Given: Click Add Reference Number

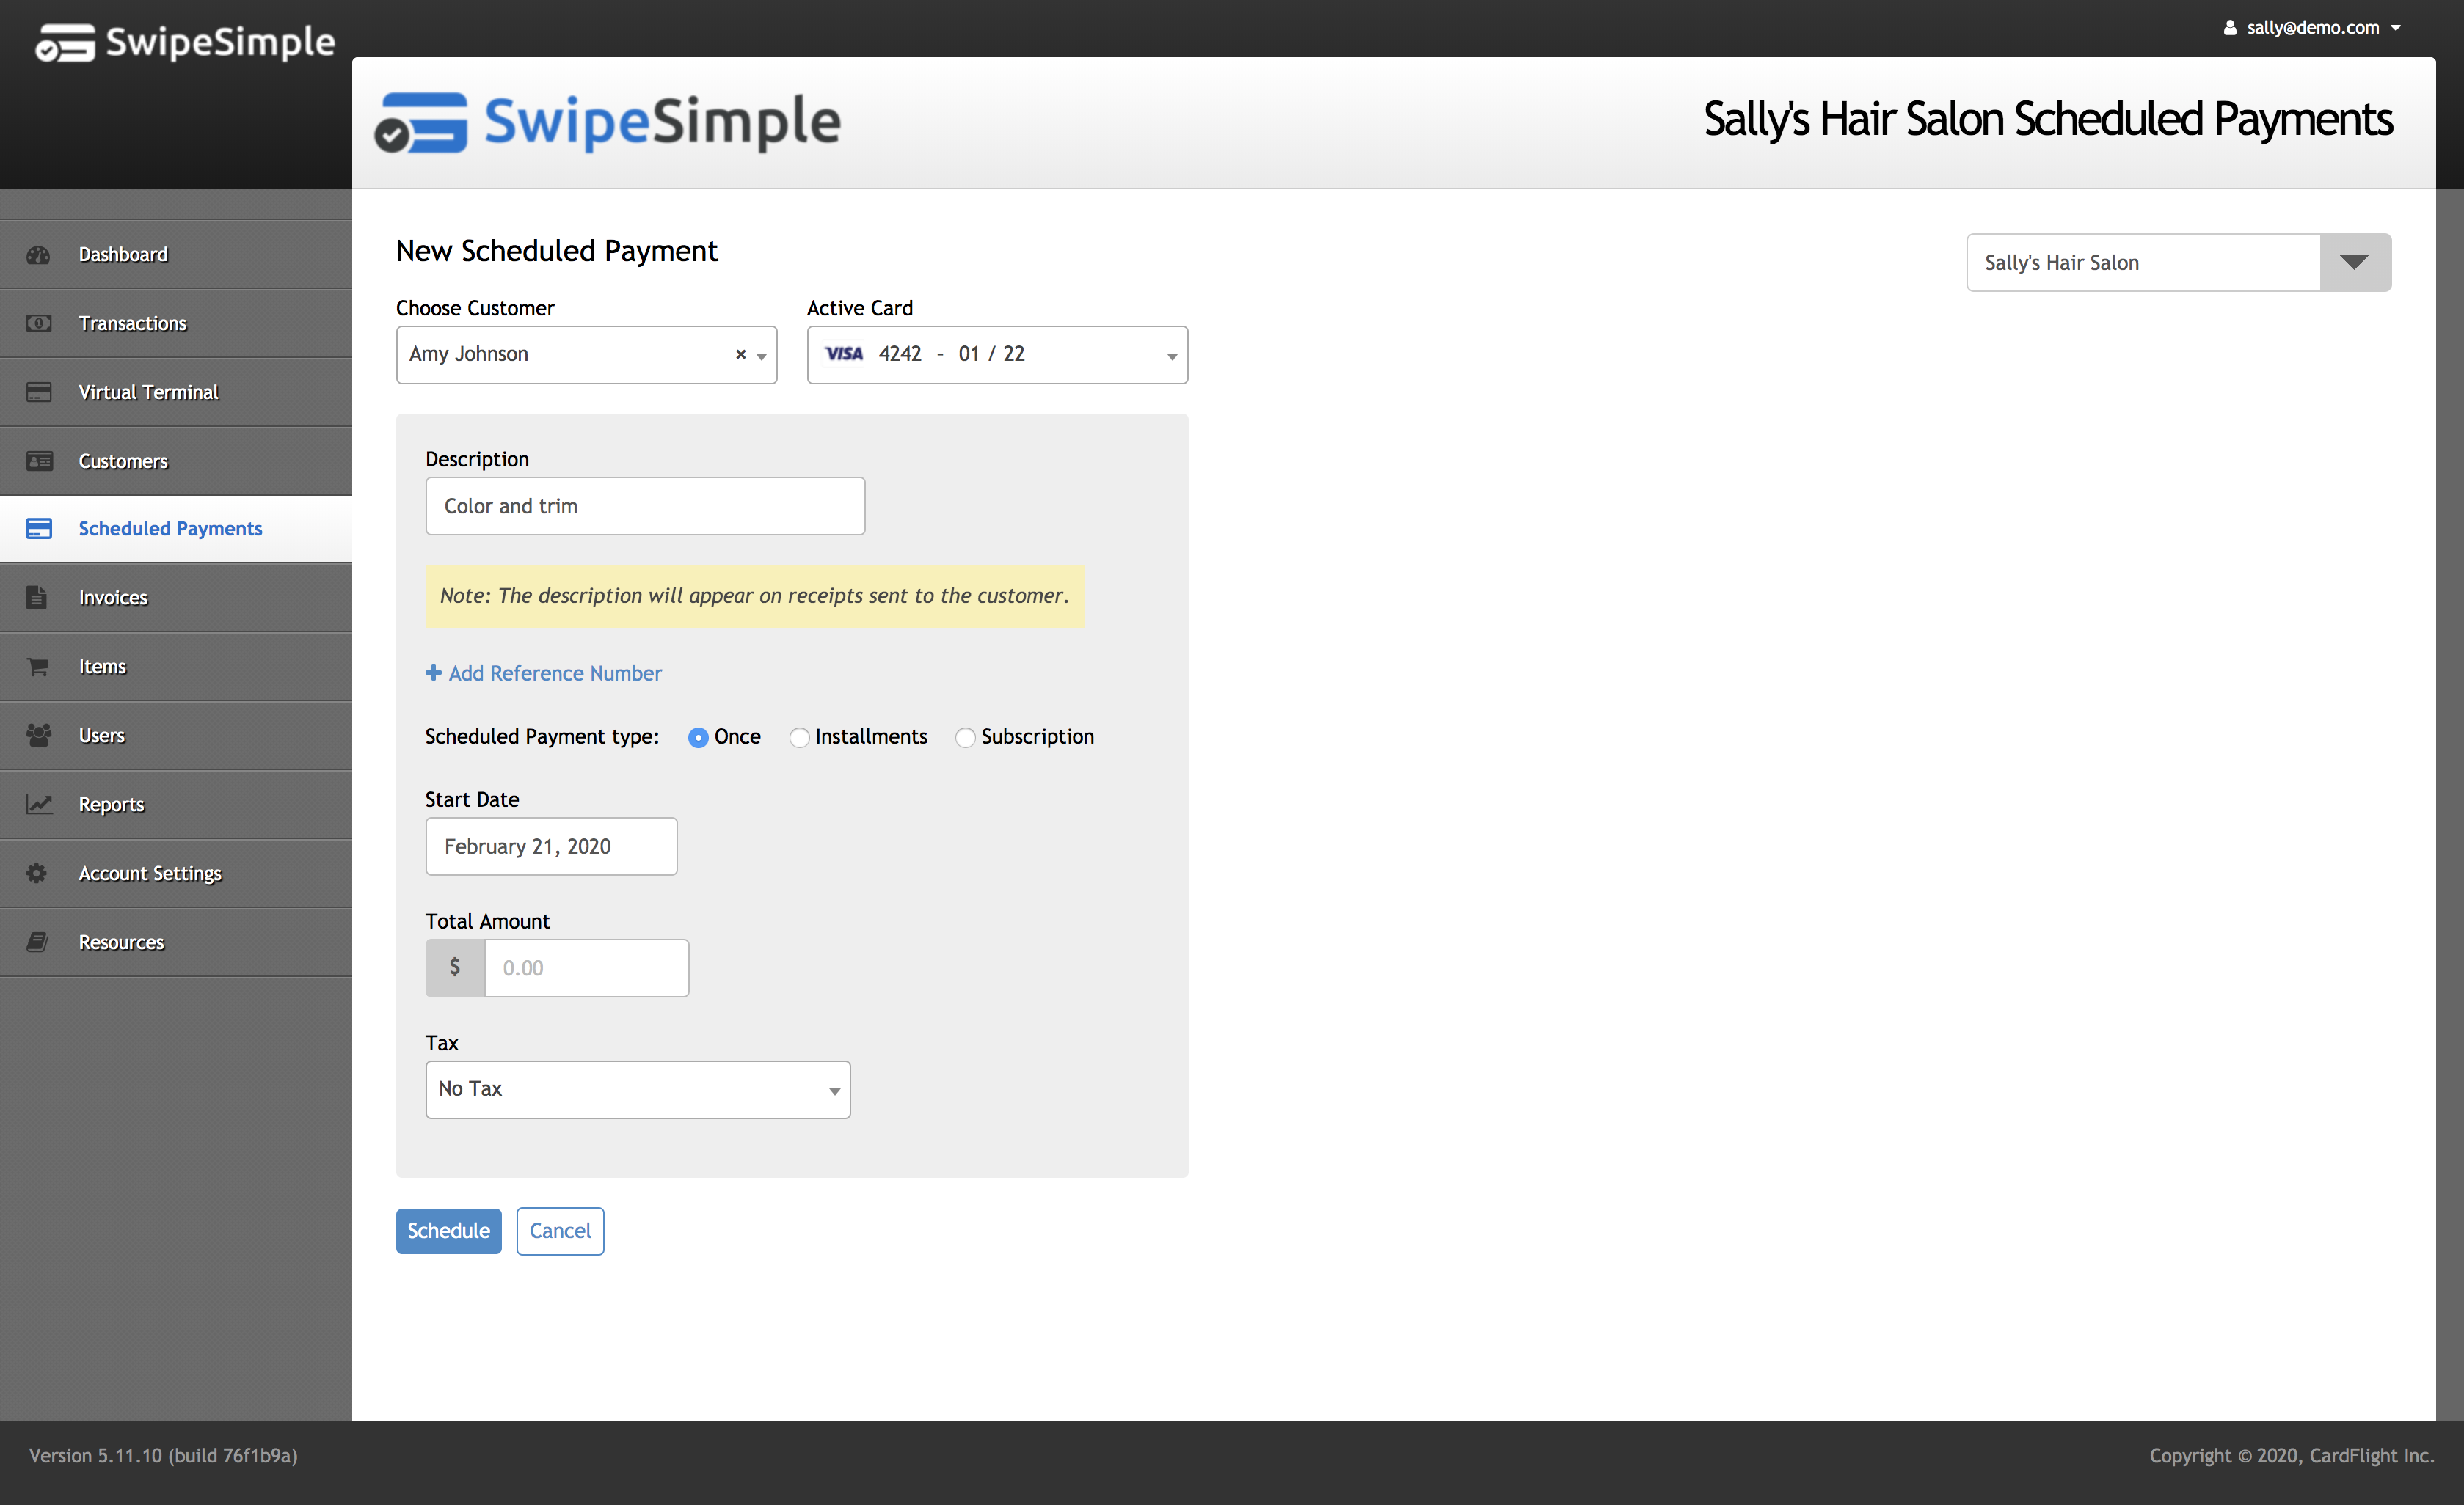Looking at the screenshot, I should (x=544, y=673).
